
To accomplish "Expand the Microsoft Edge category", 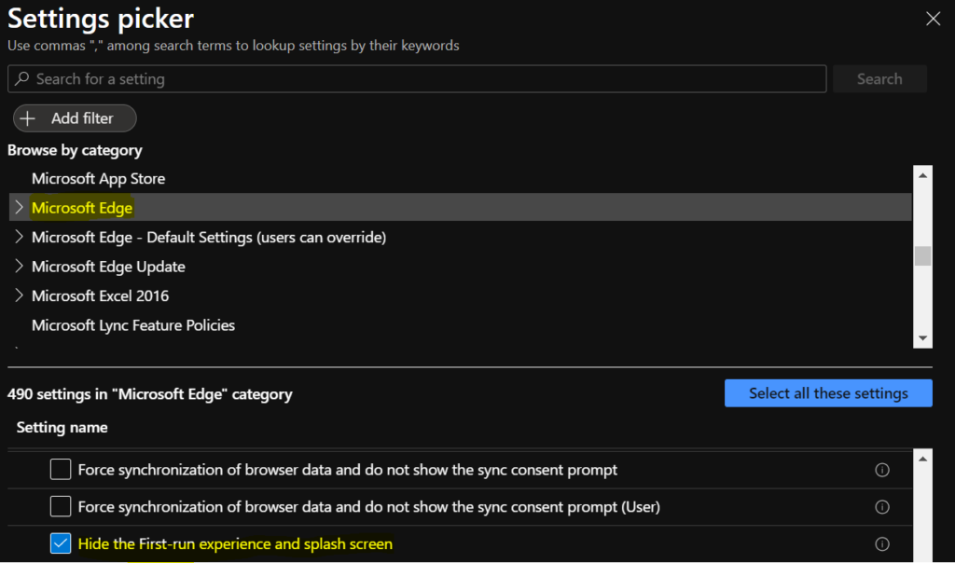I will pos(18,207).
